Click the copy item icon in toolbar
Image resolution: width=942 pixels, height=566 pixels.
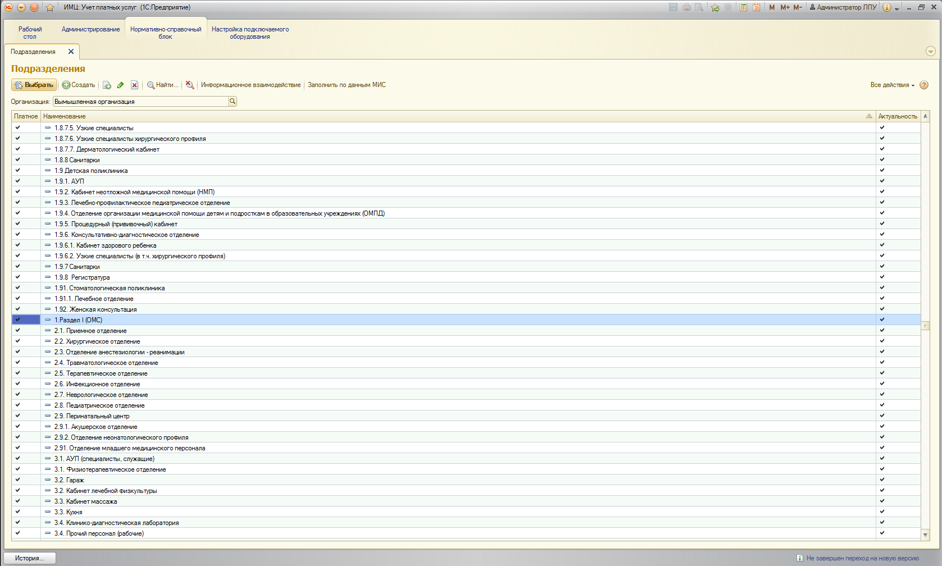[x=107, y=85]
